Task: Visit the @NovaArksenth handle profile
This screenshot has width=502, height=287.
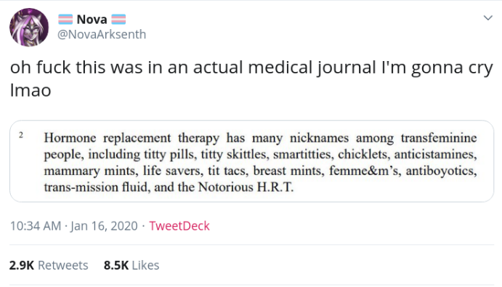Action: [102, 34]
